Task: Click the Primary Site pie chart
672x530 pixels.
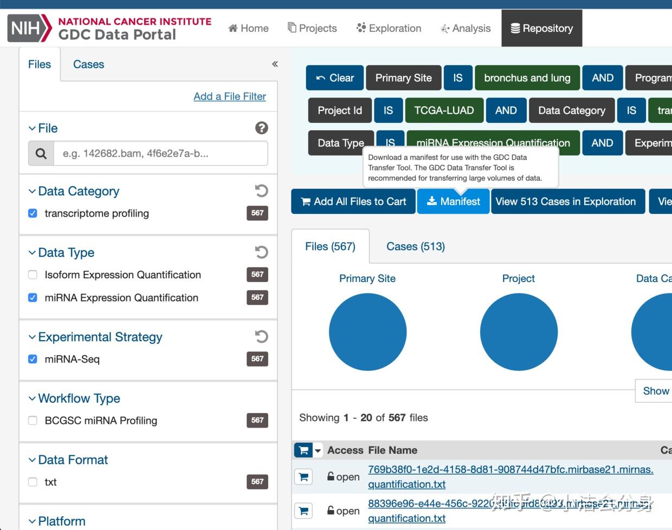Action: tap(368, 332)
